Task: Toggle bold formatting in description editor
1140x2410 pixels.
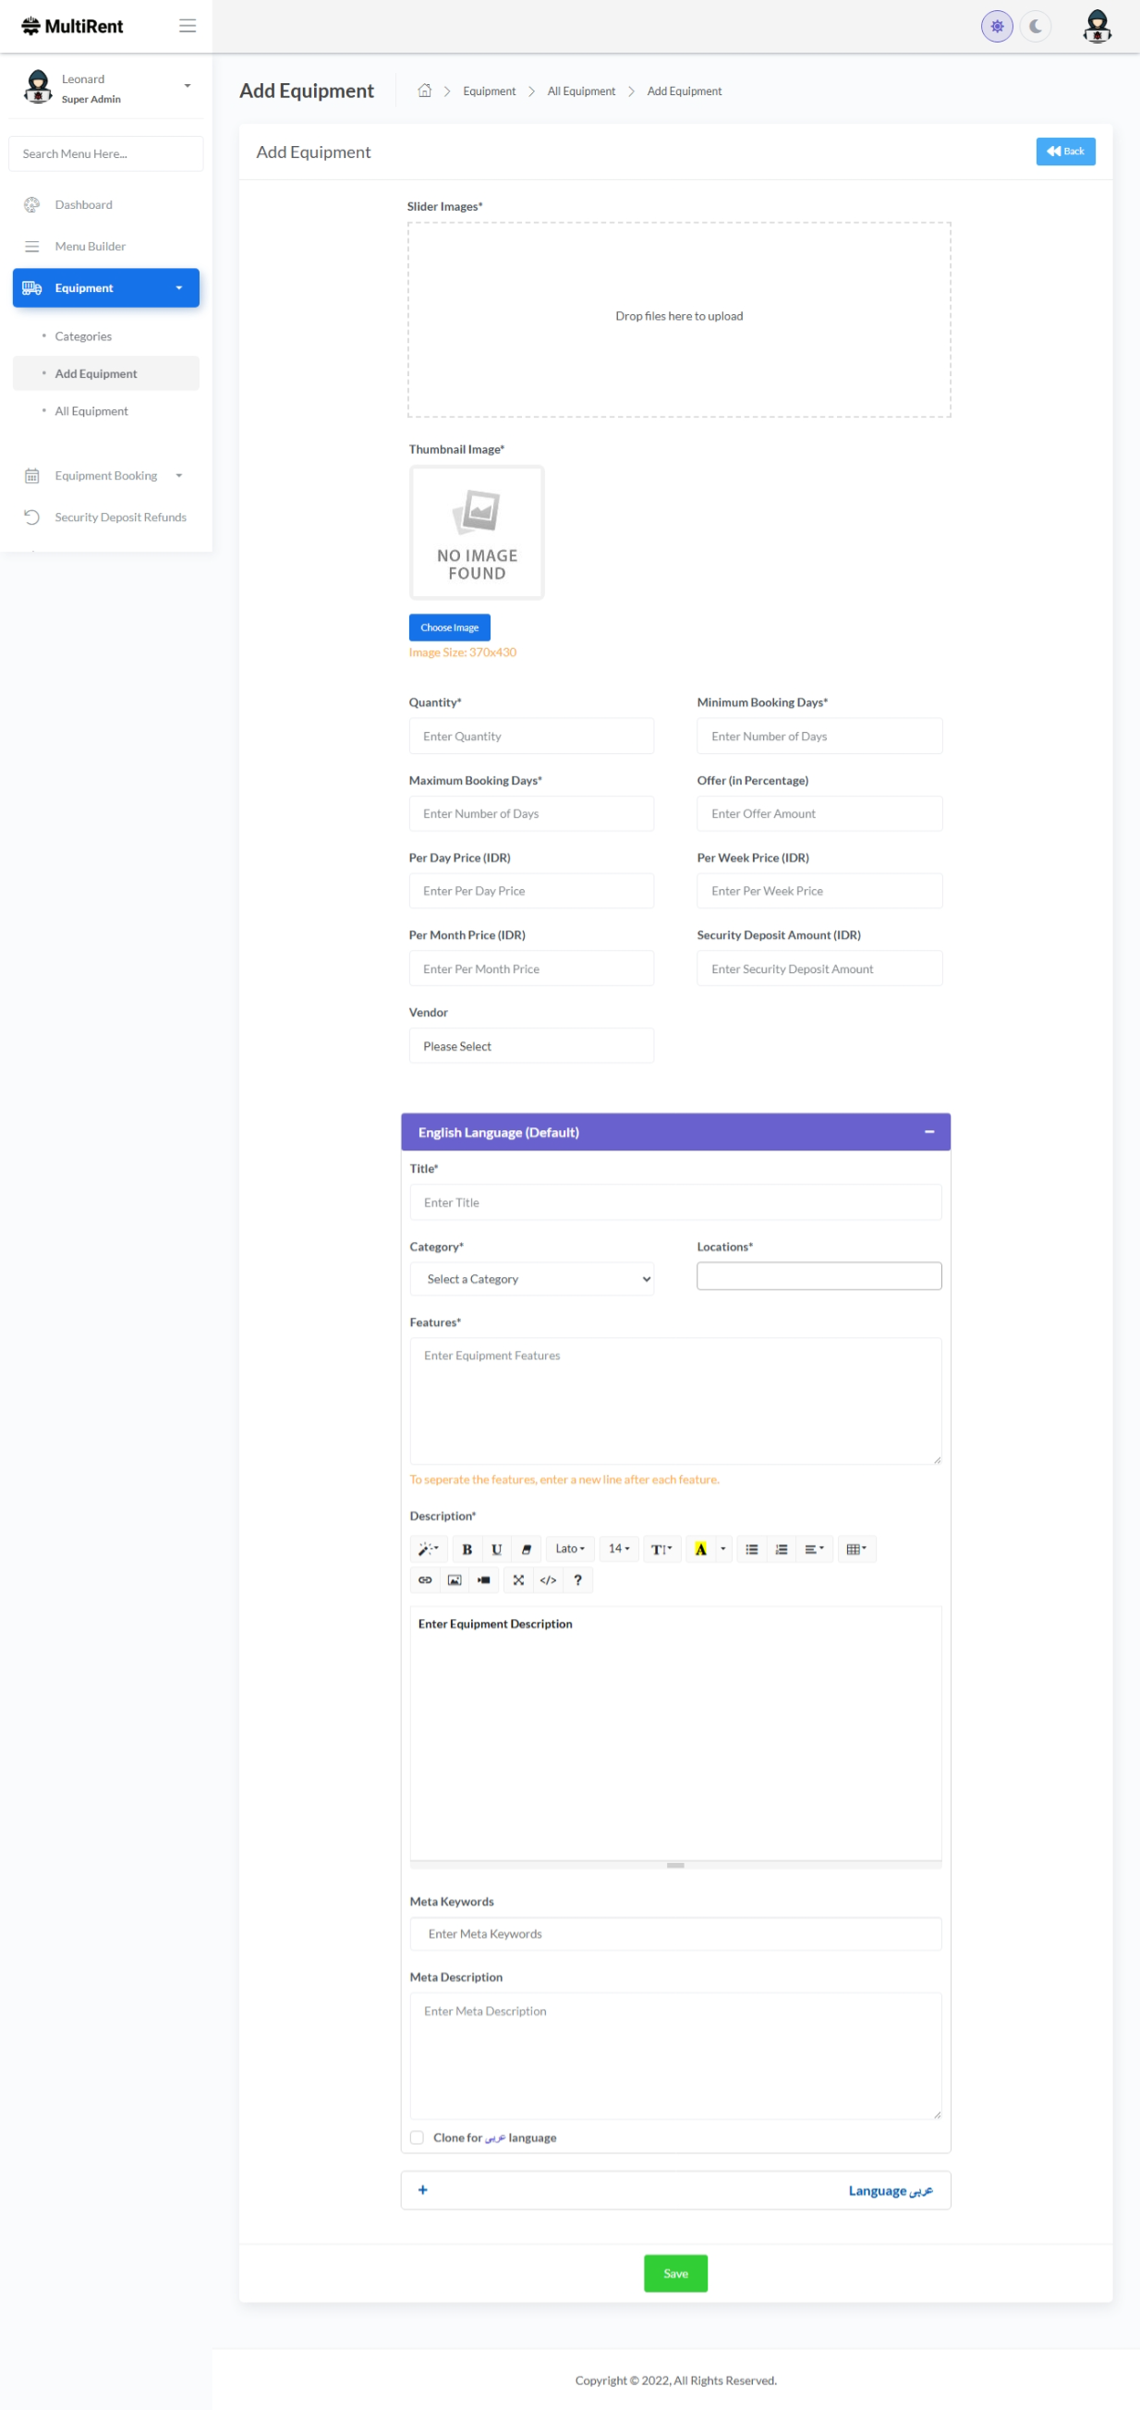Action: 467,1550
